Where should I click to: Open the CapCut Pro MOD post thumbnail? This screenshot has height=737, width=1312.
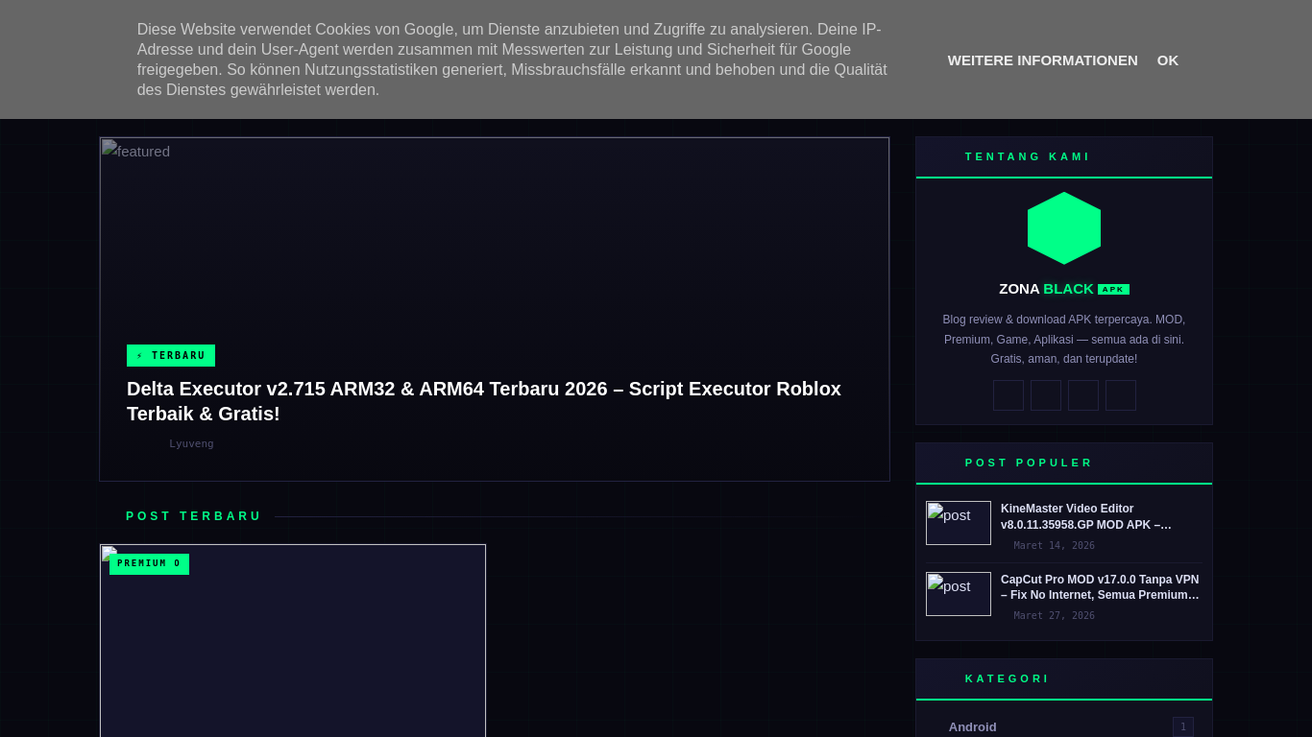point(959,594)
